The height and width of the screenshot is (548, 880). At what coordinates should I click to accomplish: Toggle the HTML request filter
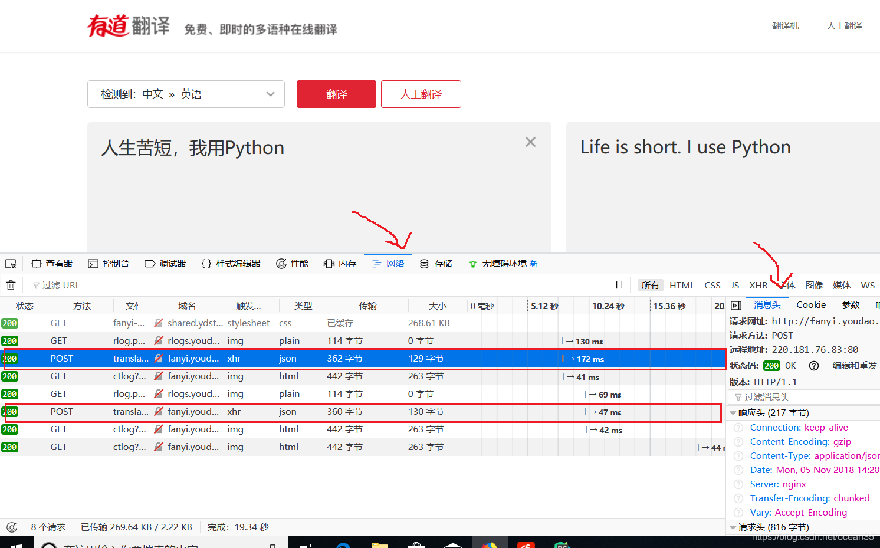click(x=682, y=286)
